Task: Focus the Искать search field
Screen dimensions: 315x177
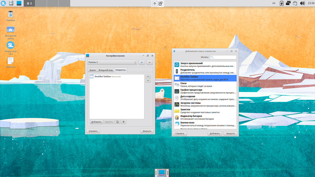Action: [x=223, y=57]
